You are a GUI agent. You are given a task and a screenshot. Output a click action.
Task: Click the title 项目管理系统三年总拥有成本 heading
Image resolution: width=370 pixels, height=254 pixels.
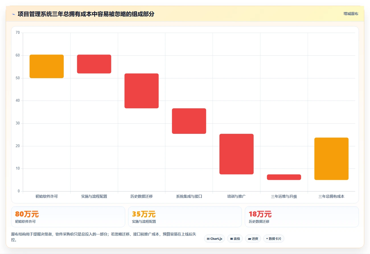pyautogui.click(x=86, y=14)
